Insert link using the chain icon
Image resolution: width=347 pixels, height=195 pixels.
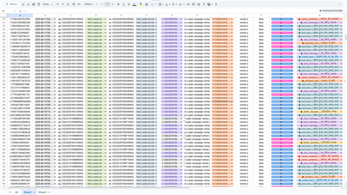(x=188, y=4)
